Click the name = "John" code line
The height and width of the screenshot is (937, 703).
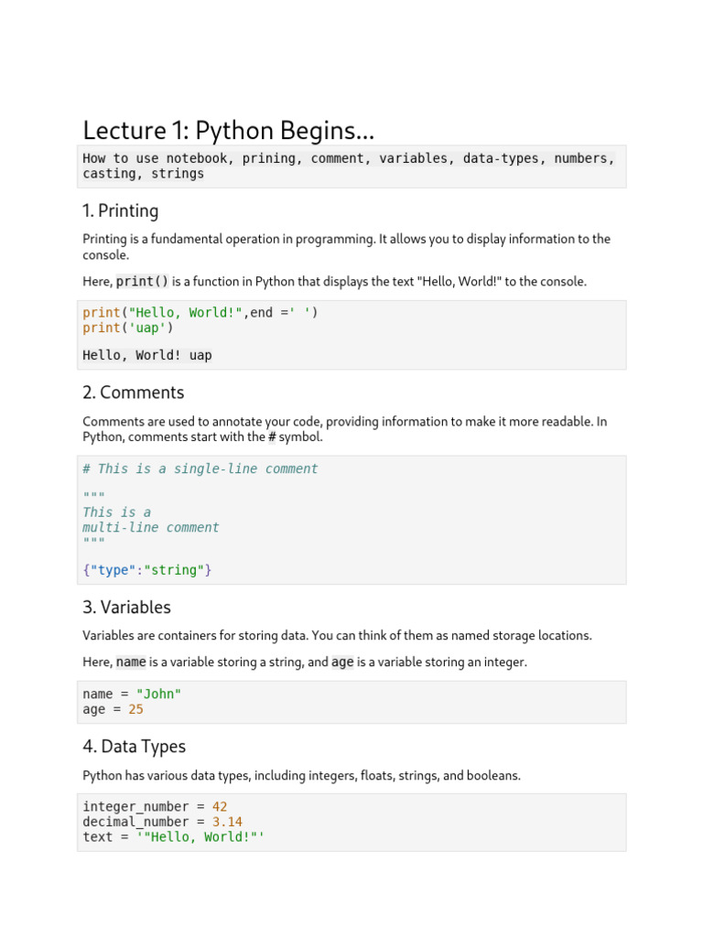tap(132, 694)
